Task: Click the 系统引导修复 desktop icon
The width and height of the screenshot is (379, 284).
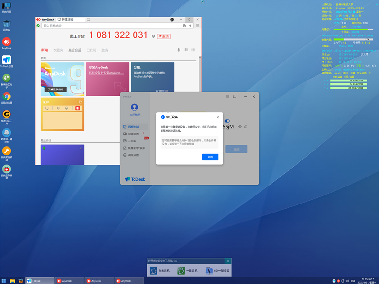Action: click(x=7, y=172)
